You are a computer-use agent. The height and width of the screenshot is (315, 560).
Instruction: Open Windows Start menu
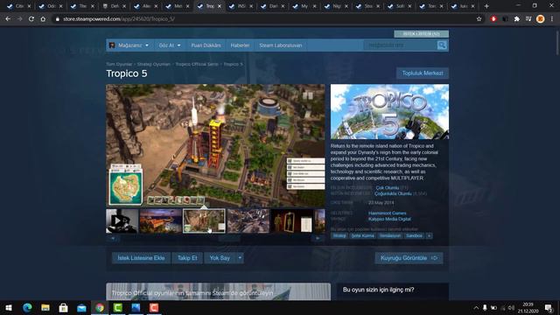coord(9,307)
